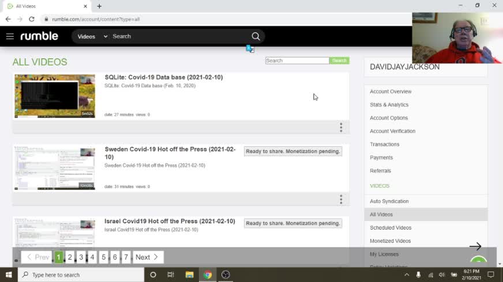The image size is (503, 282).
Task: Open Account Overview in sidebar
Action: (x=391, y=92)
